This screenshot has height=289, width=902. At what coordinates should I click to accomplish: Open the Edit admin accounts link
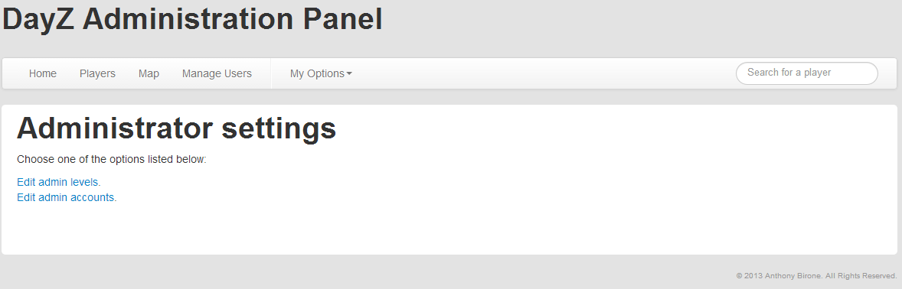click(x=66, y=198)
